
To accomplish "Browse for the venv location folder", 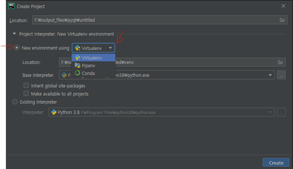I will tap(280, 62).
